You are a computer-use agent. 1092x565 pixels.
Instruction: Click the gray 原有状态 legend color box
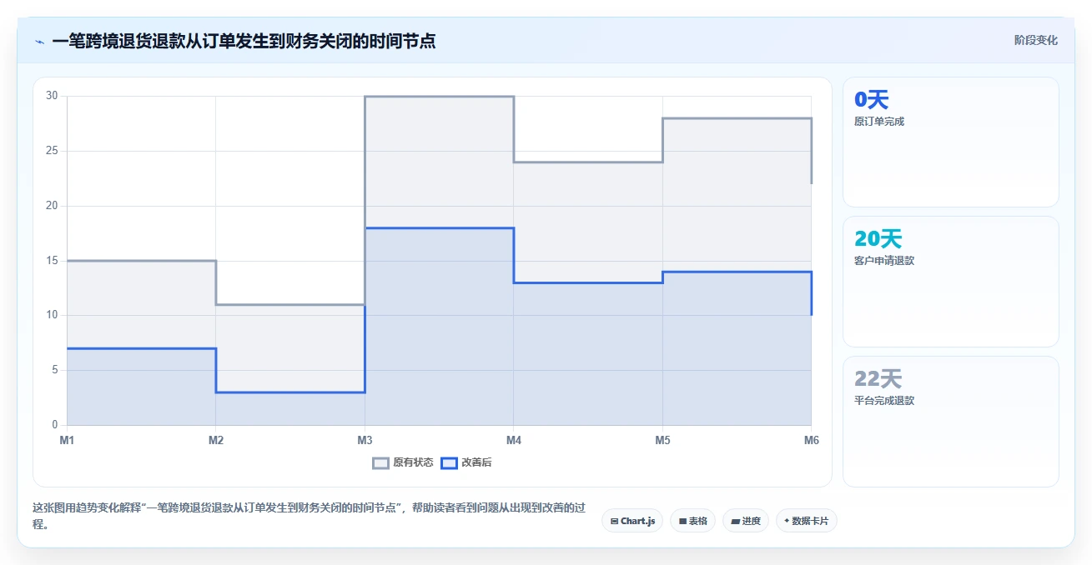point(380,462)
